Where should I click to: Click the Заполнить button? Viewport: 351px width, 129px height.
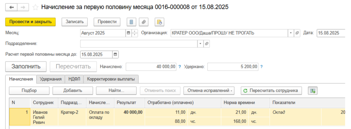pos(26,67)
